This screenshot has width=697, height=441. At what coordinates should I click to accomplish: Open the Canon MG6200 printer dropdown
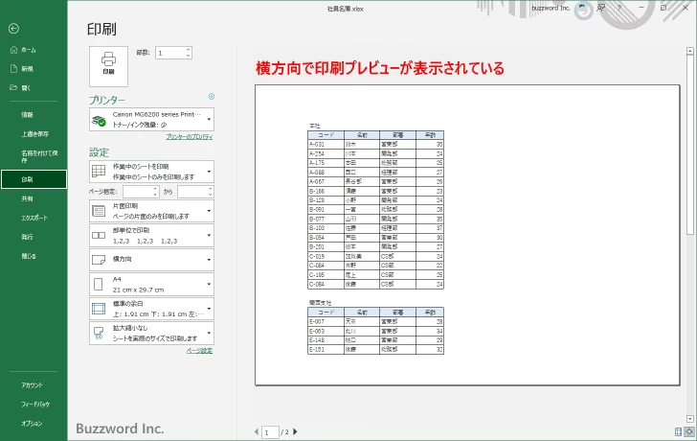click(x=151, y=119)
